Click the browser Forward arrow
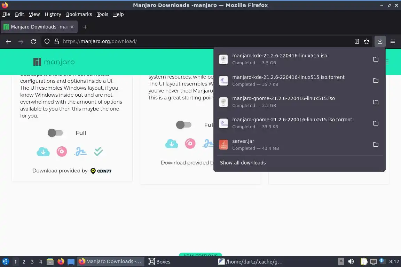The image size is (401, 267). tap(21, 41)
